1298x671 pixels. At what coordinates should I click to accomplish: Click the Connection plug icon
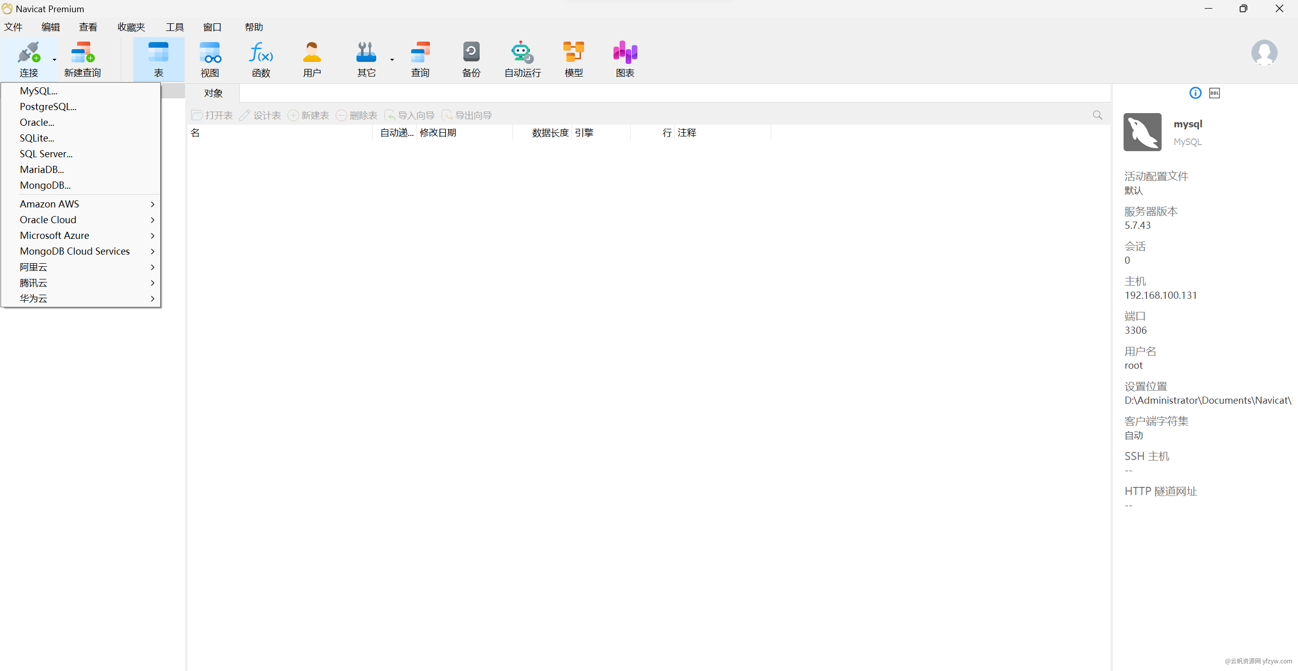[x=28, y=53]
